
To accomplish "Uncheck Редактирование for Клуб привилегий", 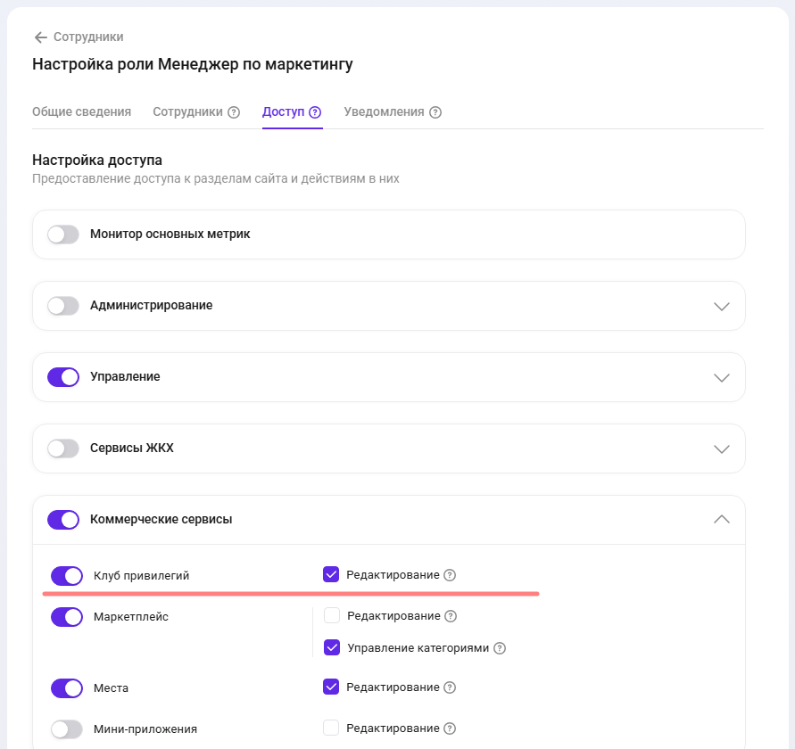I will (x=331, y=575).
